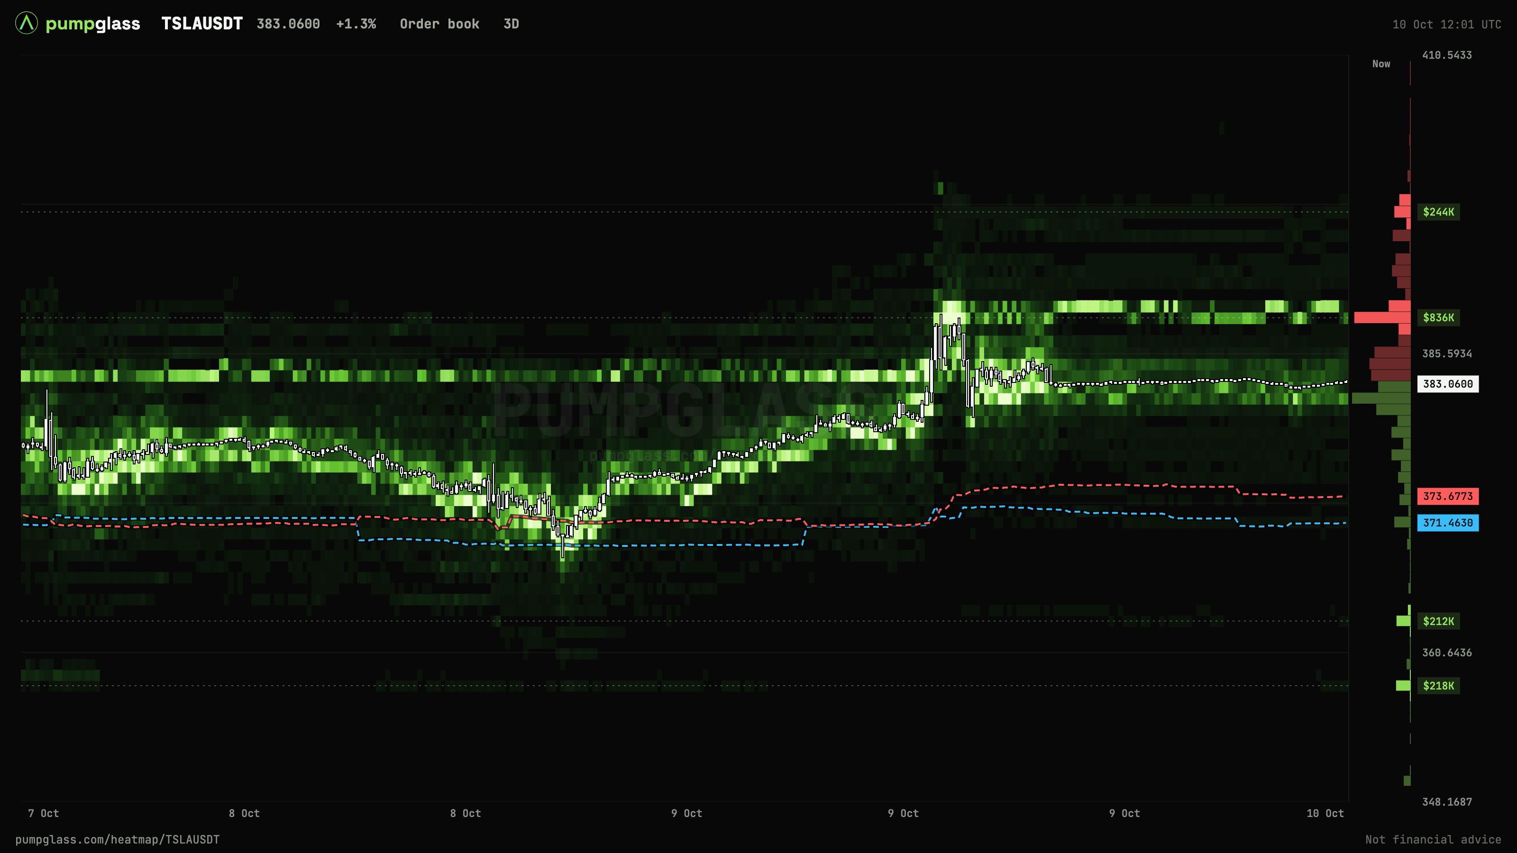Click the +1.3% change value
Viewport: 1517px width, 853px height.
356,24
